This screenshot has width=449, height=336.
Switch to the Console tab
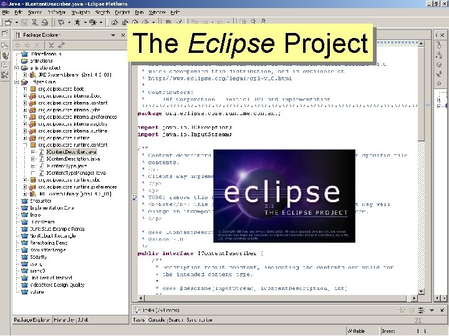[x=157, y=320]
